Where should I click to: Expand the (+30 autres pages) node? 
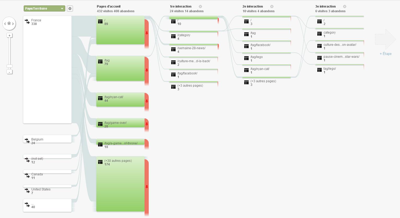120,184
